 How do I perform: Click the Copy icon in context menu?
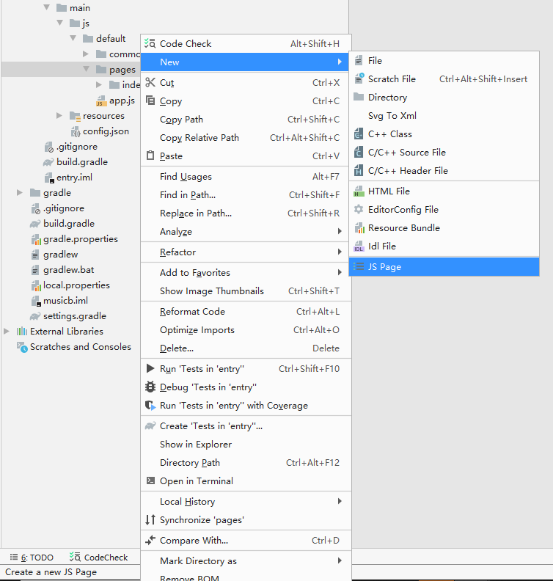150,101
